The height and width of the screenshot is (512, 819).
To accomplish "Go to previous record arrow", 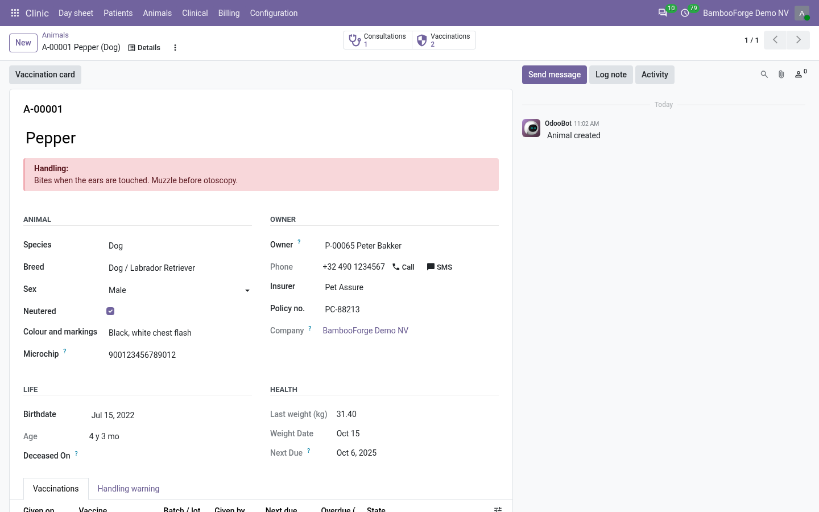I will tap(775, 40).
